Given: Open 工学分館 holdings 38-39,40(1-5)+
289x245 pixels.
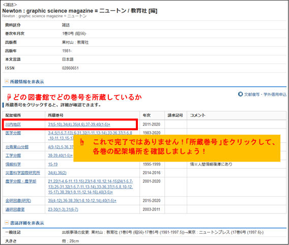Looking at the screenshot, I should (61, 156).
